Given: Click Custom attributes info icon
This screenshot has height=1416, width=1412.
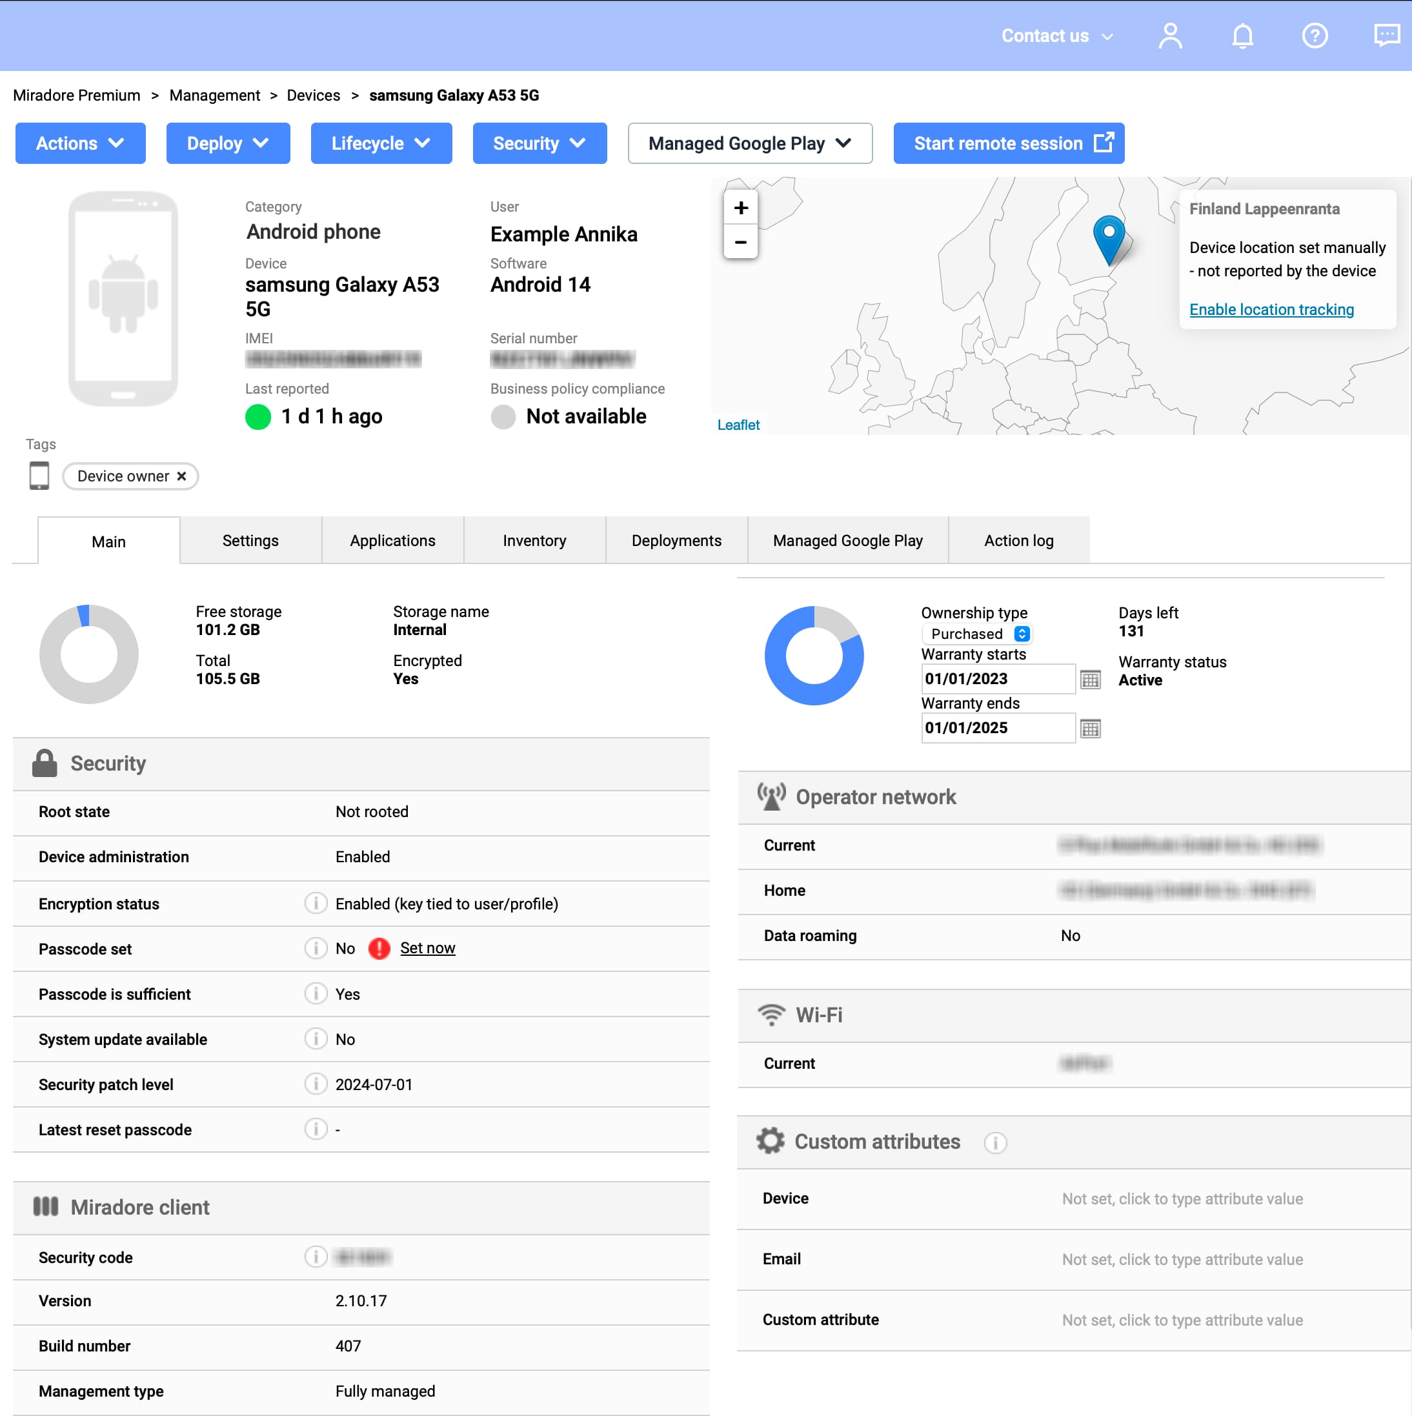Looking at the screenshot, I should (994, 1142).
